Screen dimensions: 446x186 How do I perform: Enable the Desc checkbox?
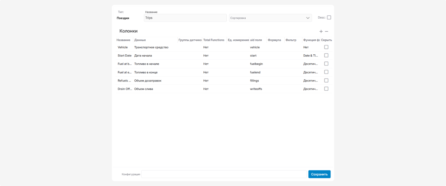pyautogui.click(x=329, y=17)
